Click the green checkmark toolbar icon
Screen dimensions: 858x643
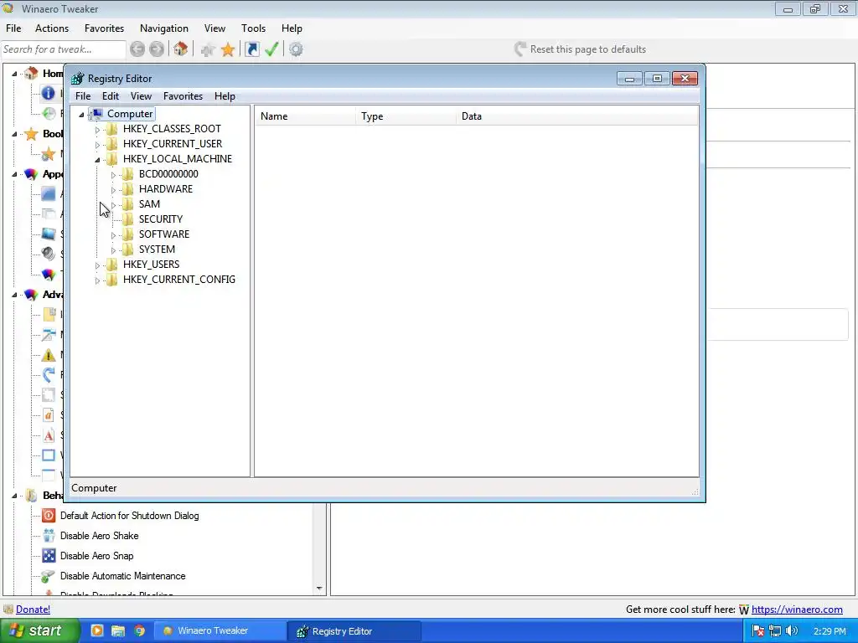point(272,49)
